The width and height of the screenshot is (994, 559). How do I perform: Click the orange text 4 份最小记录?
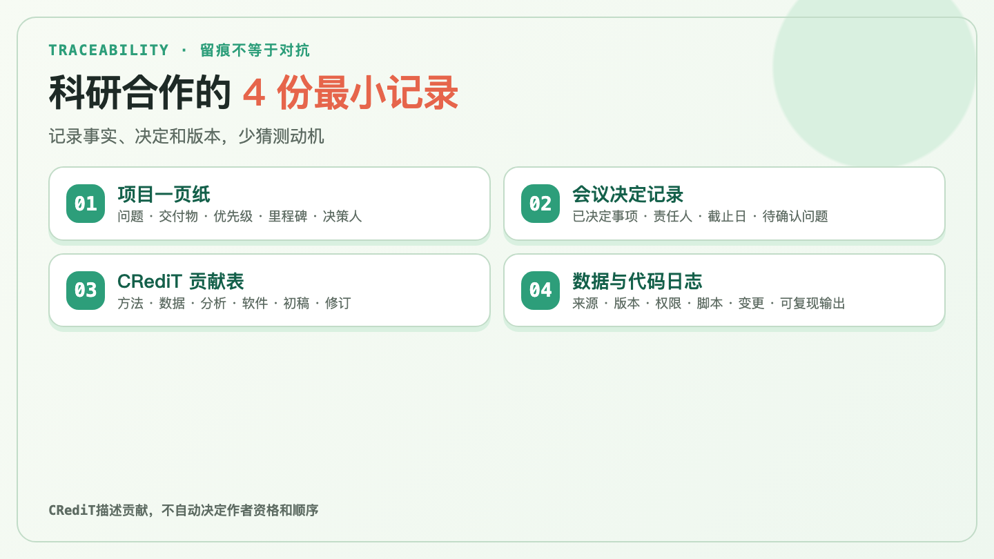coord(351,93)
